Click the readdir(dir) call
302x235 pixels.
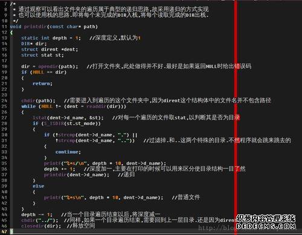tap(104, 107)
